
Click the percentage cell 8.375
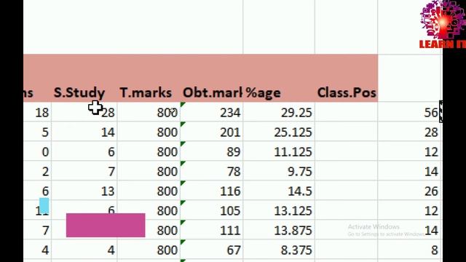pos(279,250)
